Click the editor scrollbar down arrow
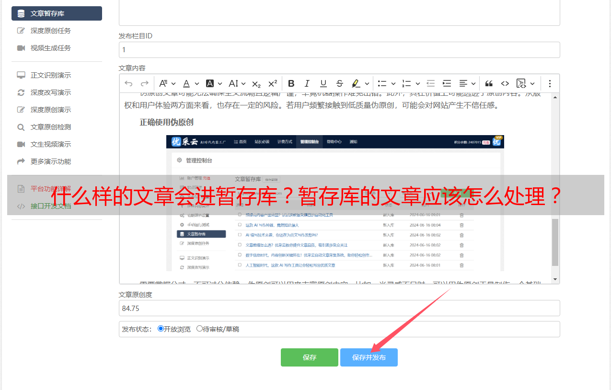 coord(555,279)
